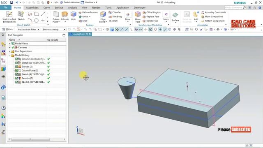This screenshot has height=148, width=263.
Task: Click Delete Face command
Action: click(x=150, y=21)
